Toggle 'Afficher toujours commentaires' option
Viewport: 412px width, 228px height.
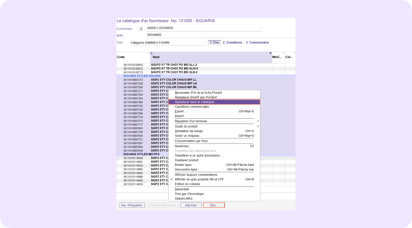[196, 175]
